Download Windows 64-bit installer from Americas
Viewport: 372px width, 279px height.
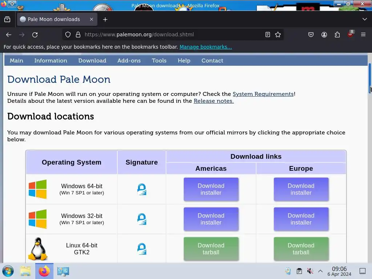[x=211, y=189]
